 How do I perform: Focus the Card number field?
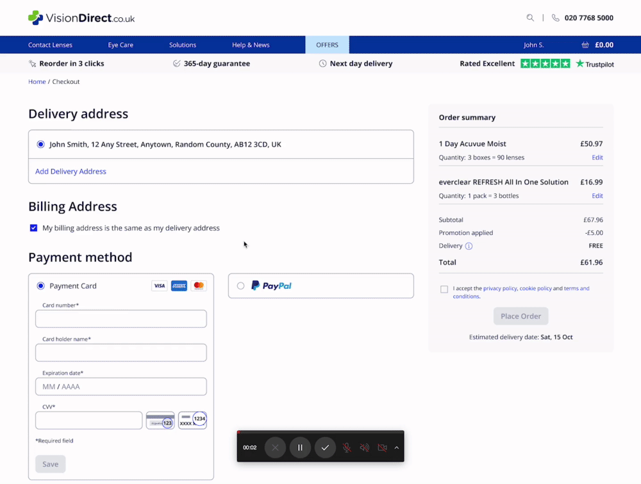121,319
